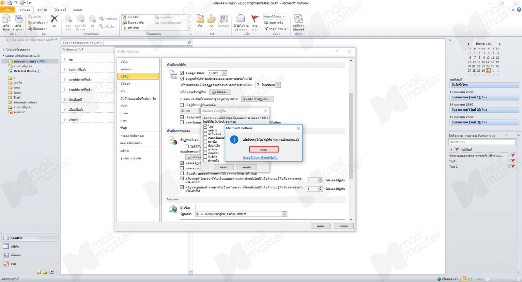
Task: Toggle the default reminder (ตัวเตือนเริ่มต้น) checkbox
Action: coord(182,73)
